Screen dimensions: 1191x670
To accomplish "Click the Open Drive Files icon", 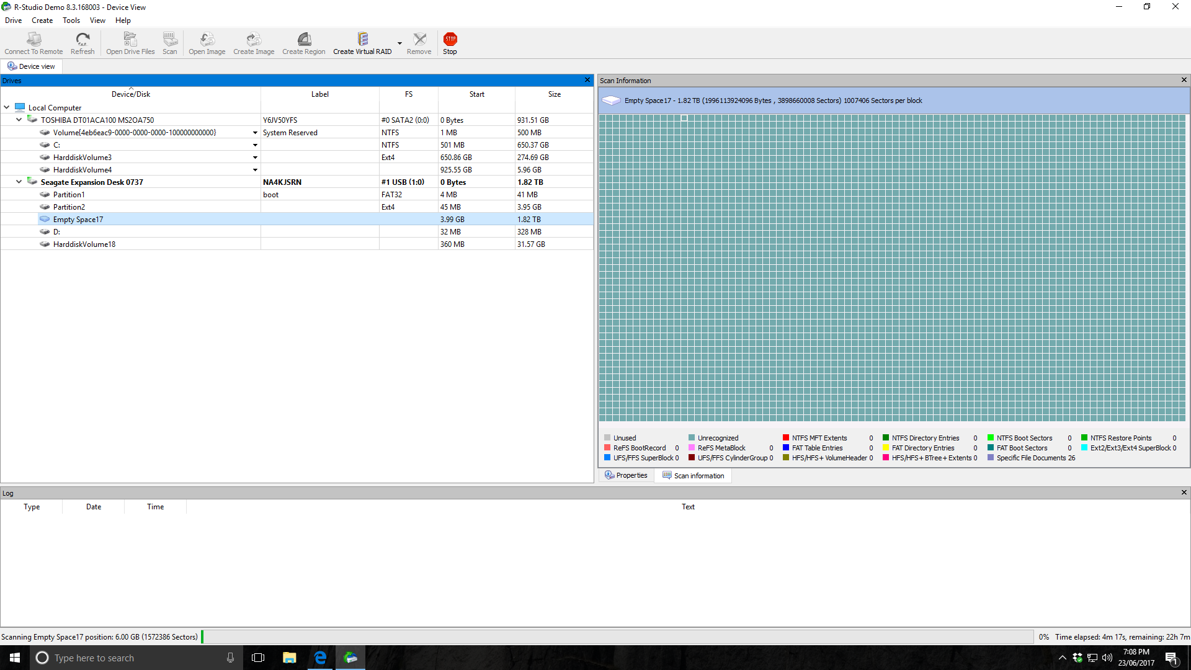I will 130,43.
